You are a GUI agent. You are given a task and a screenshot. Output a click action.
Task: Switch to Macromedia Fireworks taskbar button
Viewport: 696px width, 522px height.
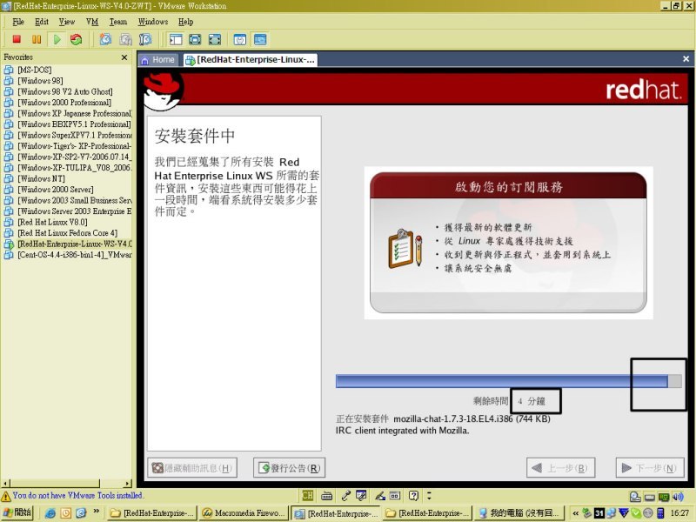click(244, 513)
